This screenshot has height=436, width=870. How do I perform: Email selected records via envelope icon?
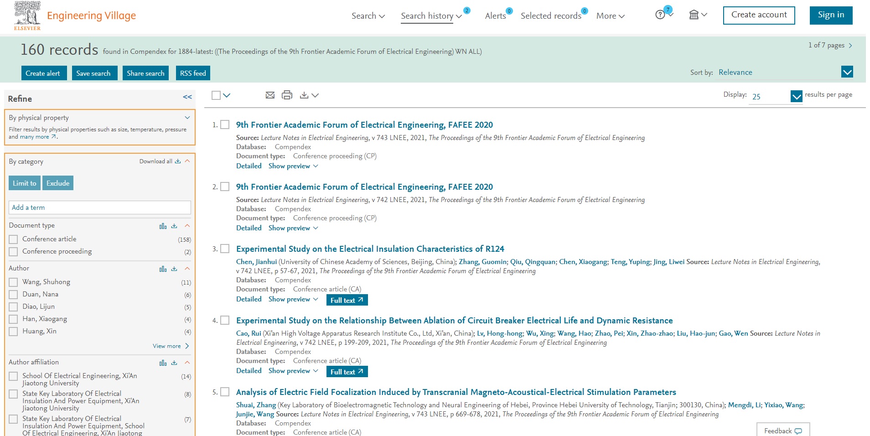point(270,95)
